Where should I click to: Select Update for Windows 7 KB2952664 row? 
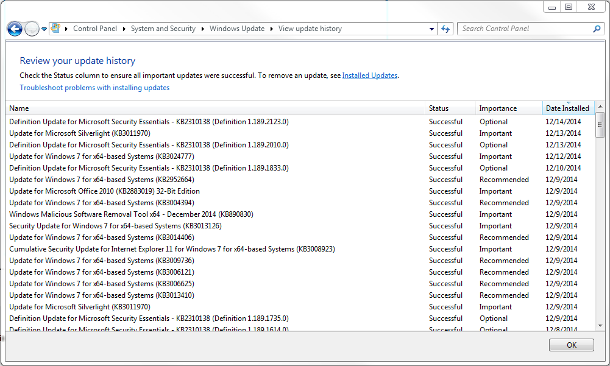point(300,180)
